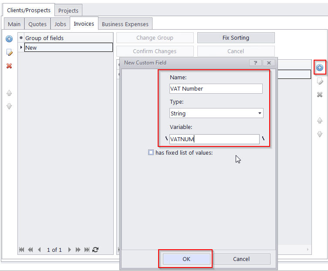Switch to the Projects tab
Image resolution: width=328 pixels, height=271 pixels.
click(x=68, y=10)
